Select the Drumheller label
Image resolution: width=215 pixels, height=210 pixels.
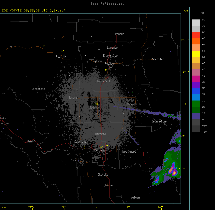[x=159, y=121]
